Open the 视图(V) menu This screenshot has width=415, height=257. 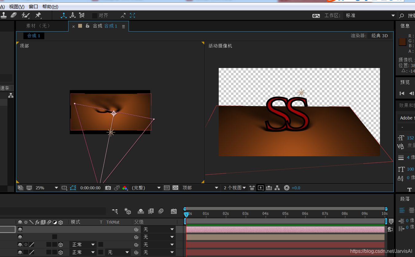click(x=17, y=6)
